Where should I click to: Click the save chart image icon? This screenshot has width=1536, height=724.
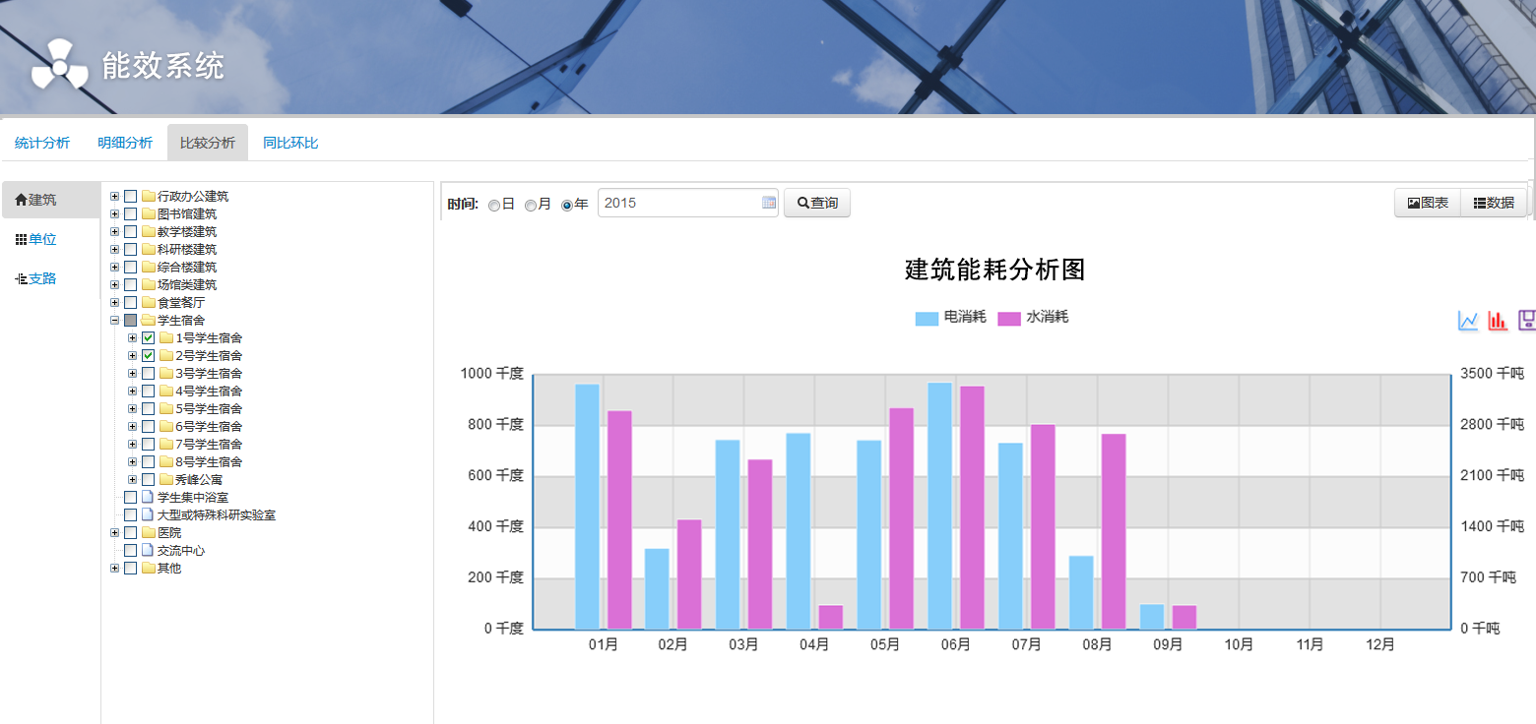1527,321
